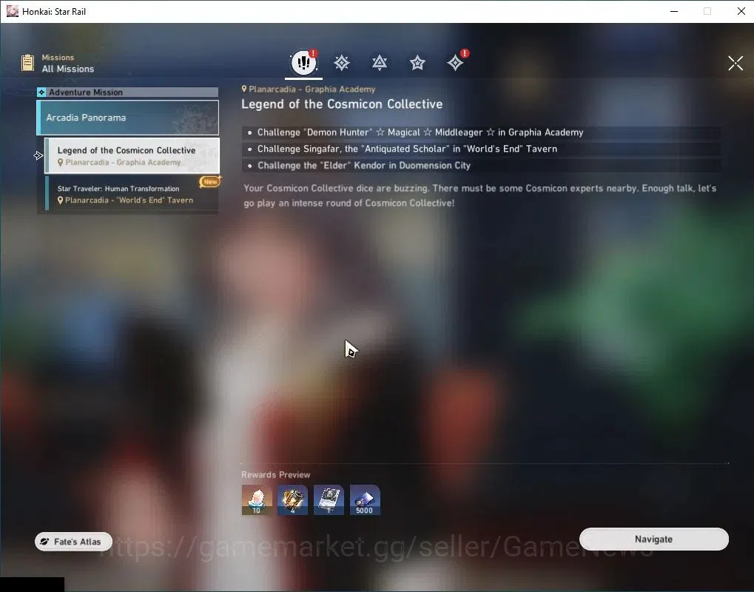Viewport: 754px width, 592px height.
Task: Click the mission description paragraph
Action: 480,195
